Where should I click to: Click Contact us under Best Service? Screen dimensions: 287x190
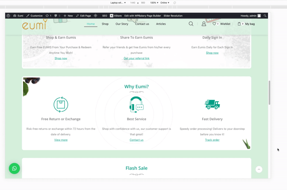[x=136, y=140]
